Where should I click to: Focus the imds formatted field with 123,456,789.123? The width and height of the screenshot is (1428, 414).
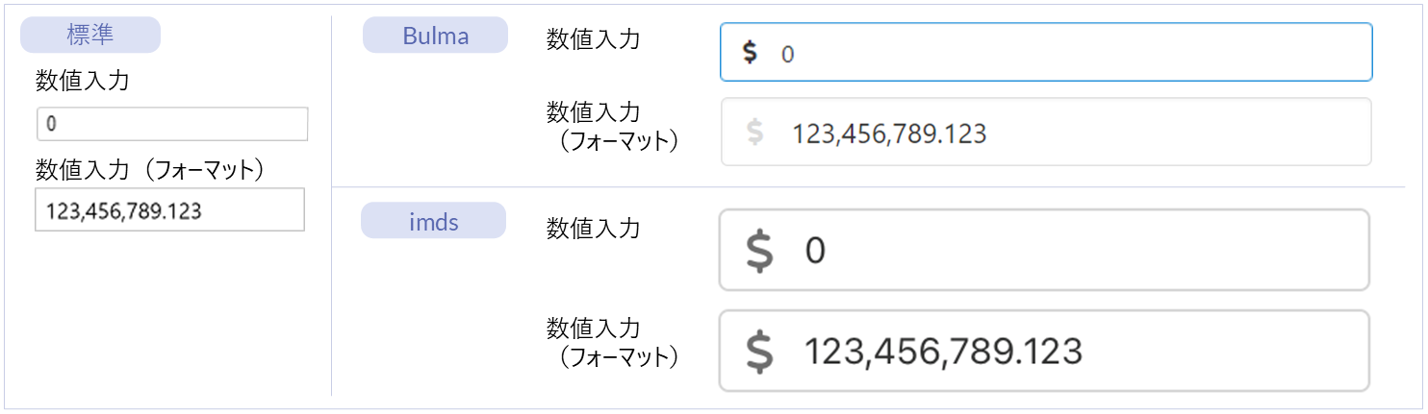1058,353
